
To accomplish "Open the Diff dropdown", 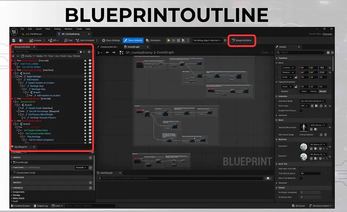I will click(x=53, y=40).
